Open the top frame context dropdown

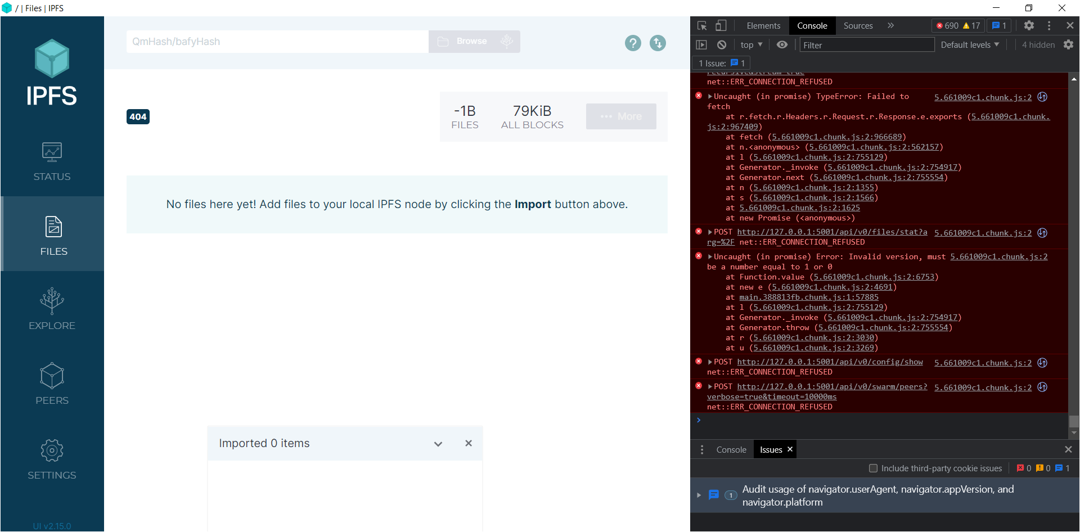pyautogui.click(x=750, y=44)
